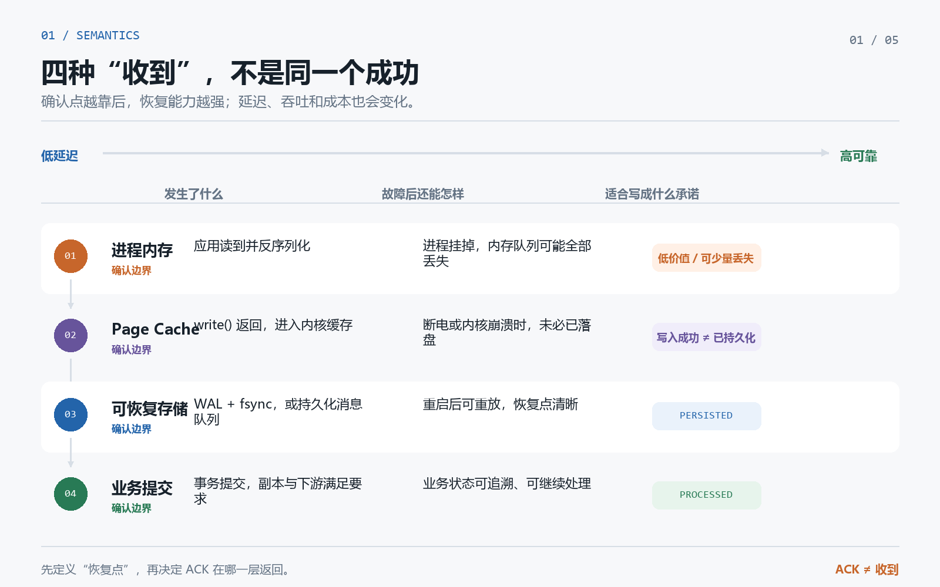The height and width of the screenshot is (587, 940).
Task: Click the 故障后还能怎样 column header
Action: [422, 194]
